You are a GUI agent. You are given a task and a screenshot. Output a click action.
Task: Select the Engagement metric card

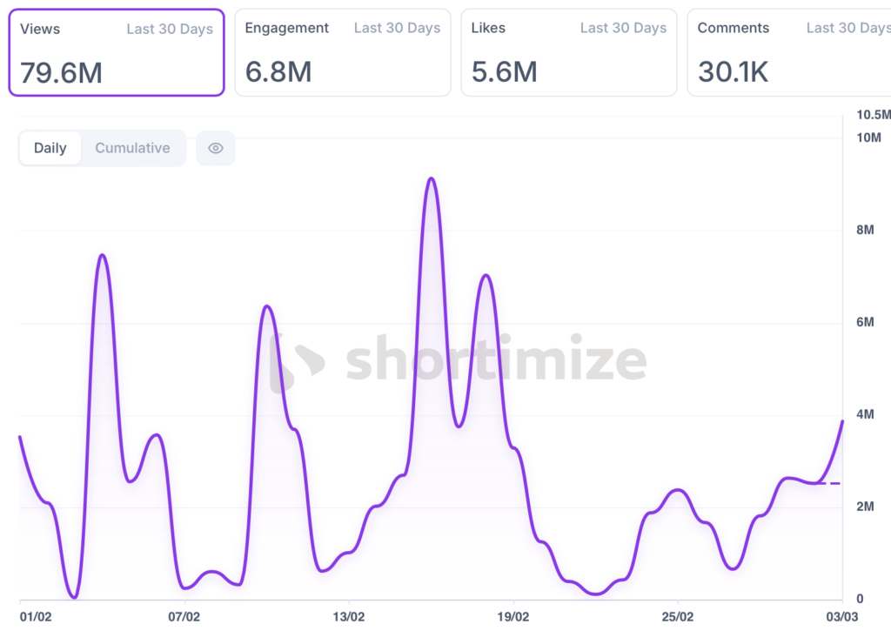(342, 52)
